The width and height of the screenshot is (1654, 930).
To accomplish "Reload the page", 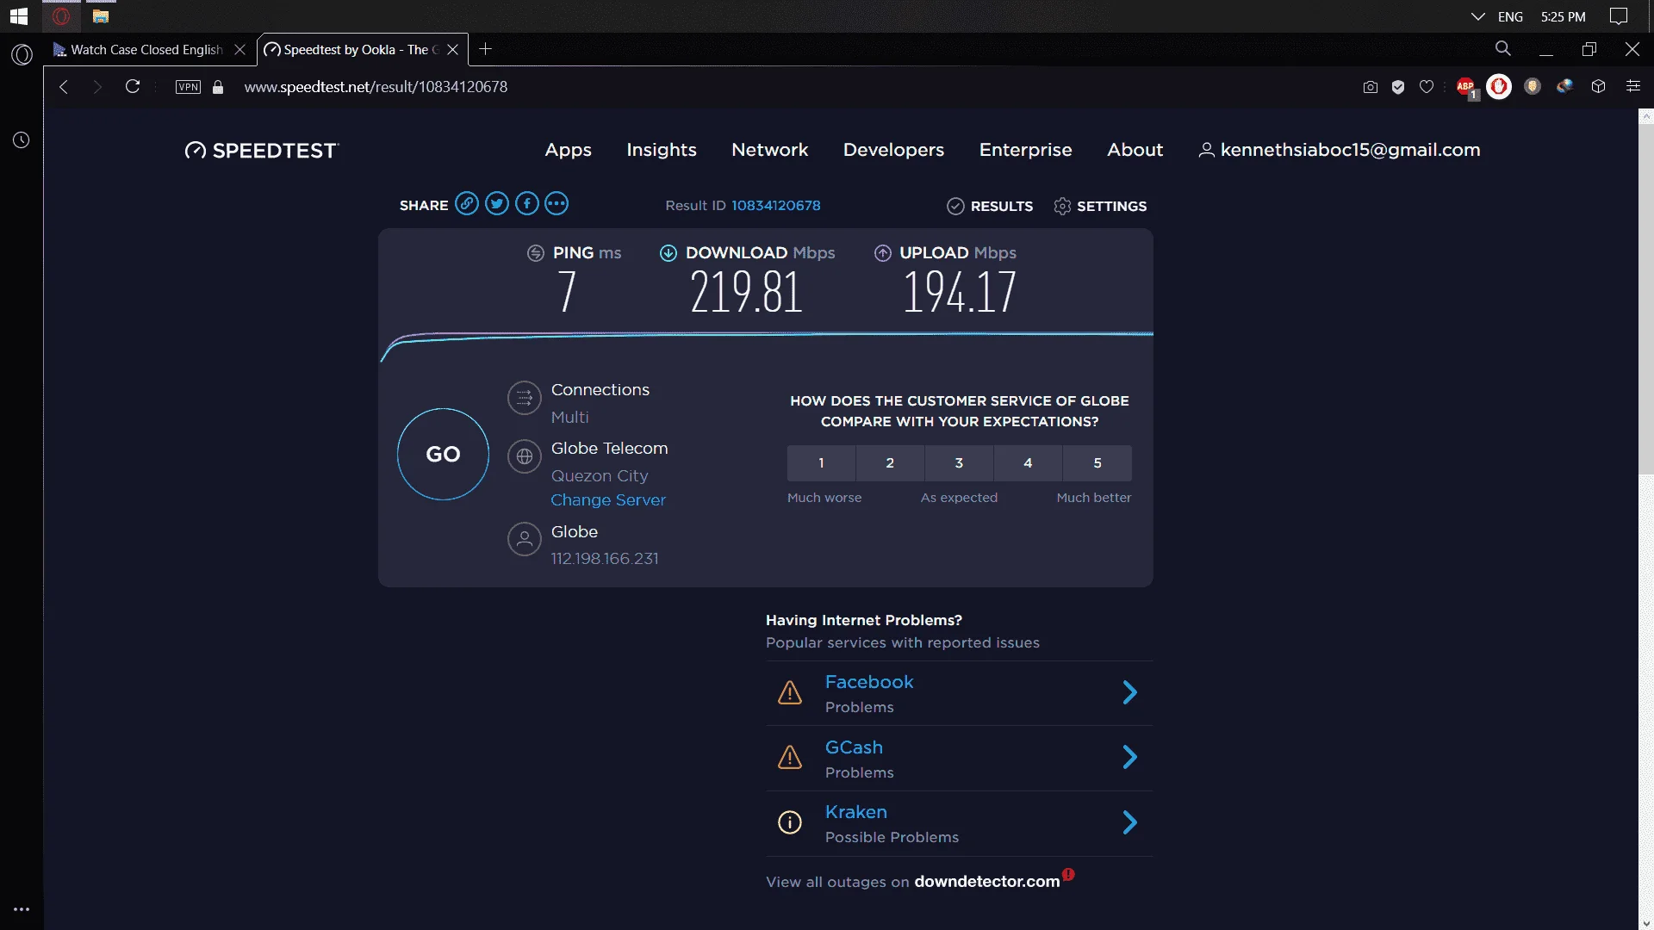I will click(133, 86).
